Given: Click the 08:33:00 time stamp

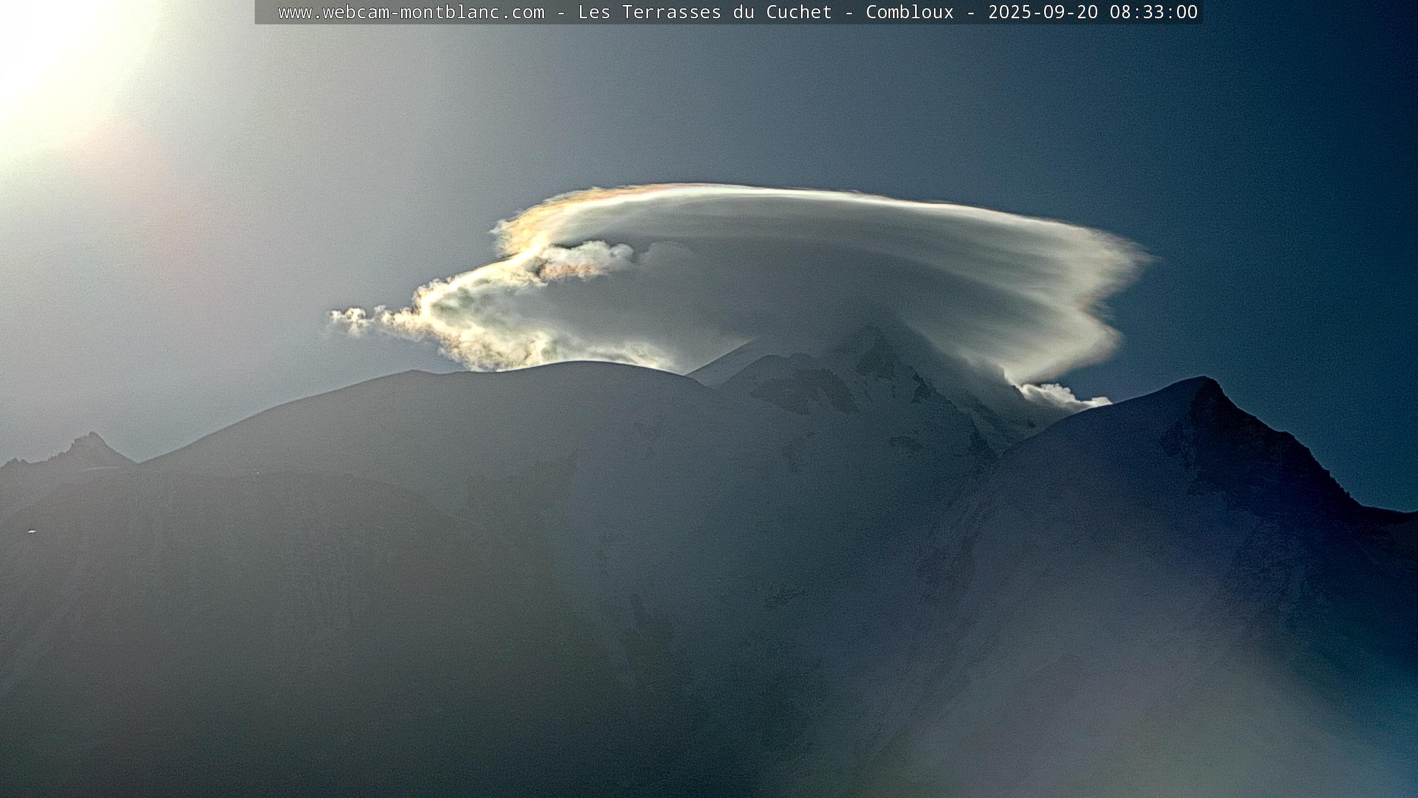Looking at the screenshot, I should (1153, 12).
